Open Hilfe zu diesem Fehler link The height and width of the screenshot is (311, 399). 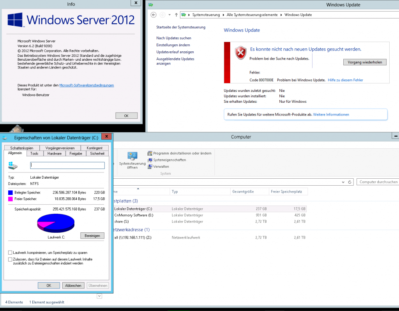[345, 80]
